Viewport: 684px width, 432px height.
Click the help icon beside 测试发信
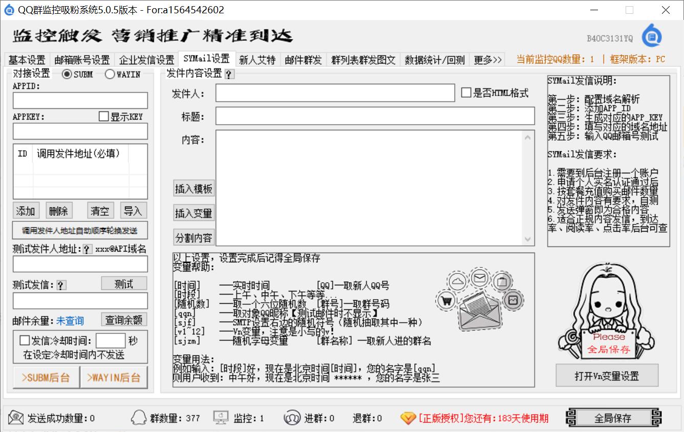coord(61,285)
